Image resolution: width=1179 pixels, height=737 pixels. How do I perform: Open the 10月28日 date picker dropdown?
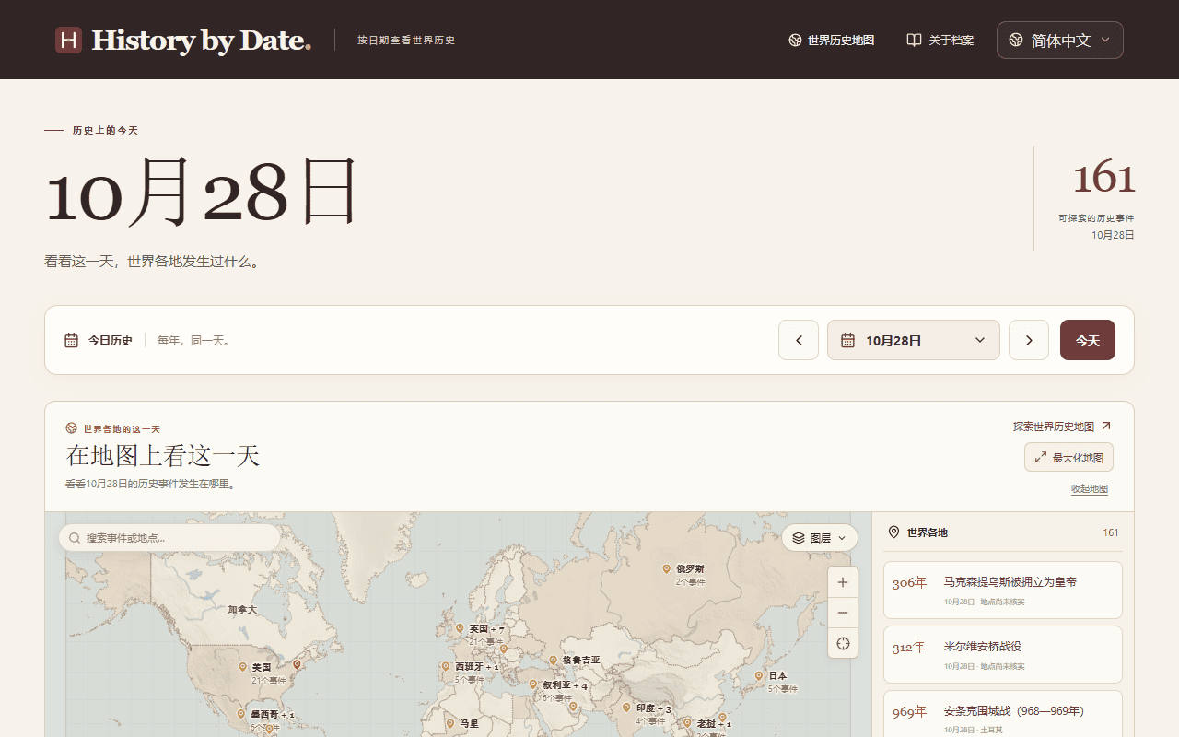913,340
